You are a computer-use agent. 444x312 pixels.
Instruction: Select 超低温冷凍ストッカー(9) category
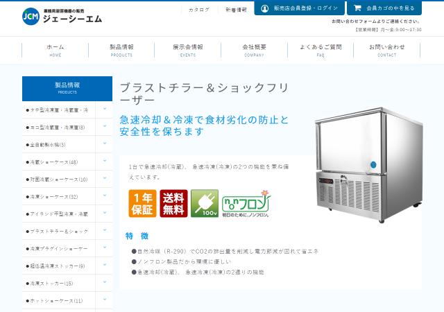click(x=58, y=266)
